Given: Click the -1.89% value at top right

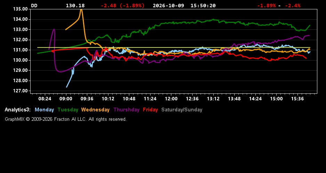Looking at the screenshot, I should 266,6.
